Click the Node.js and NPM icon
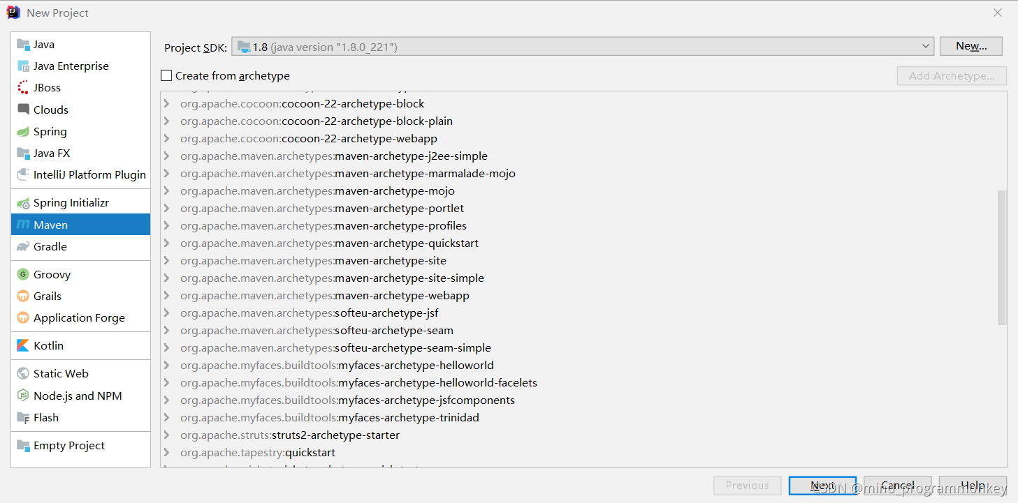Viewport: 1018px width, 503px height. tap(23, 396)
